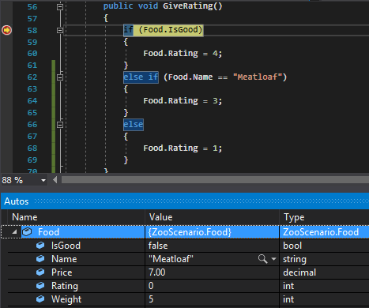Viewport: 369px width, 308px height.
Task: Click line number 62 in the gutter
Action: [x=32, y=77]
